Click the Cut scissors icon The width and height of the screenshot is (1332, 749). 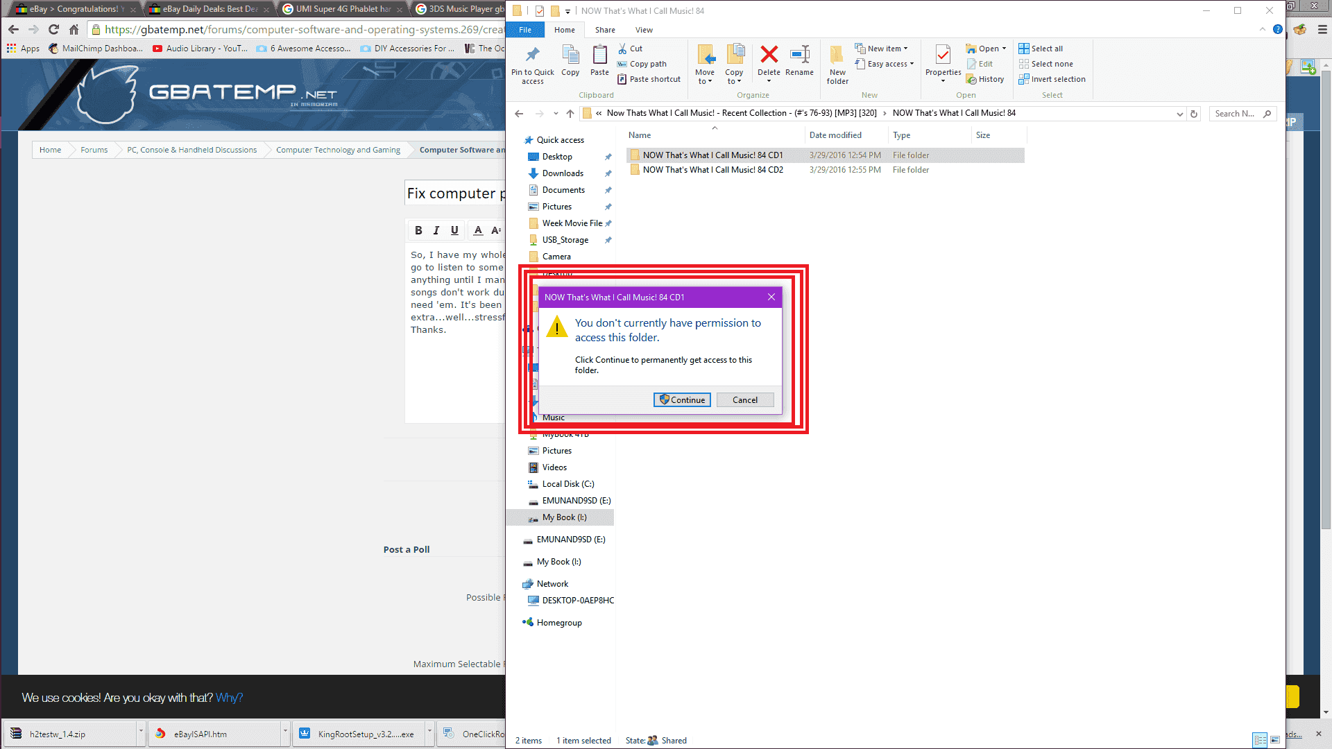pyautogui.click(x=622, y=49)
